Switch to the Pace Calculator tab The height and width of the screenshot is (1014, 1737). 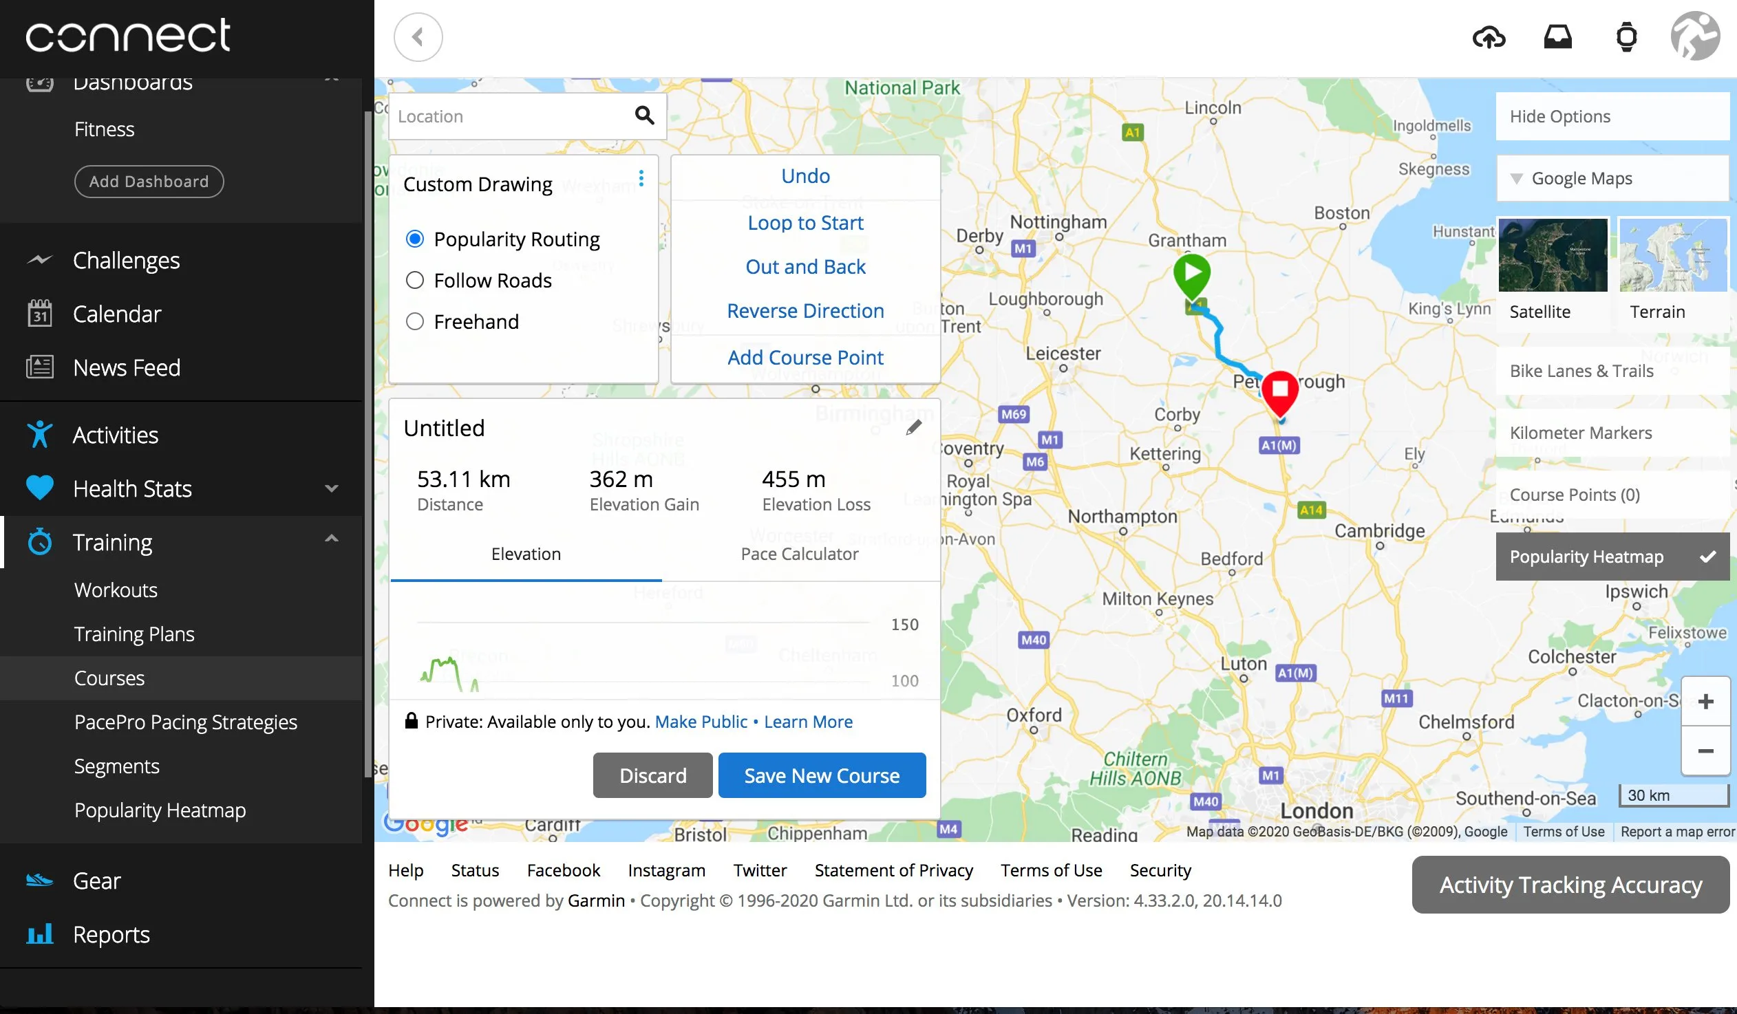pyautogui.click(x=800, y=554)
